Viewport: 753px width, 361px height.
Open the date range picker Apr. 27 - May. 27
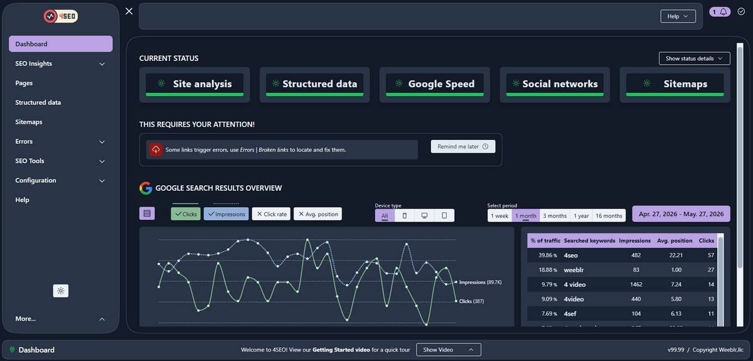[x=681, y=214]
